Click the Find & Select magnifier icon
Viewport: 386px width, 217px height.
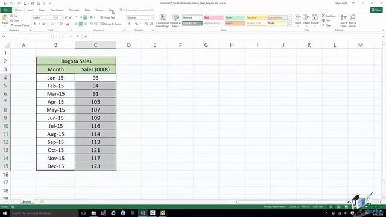click(352, 17)
